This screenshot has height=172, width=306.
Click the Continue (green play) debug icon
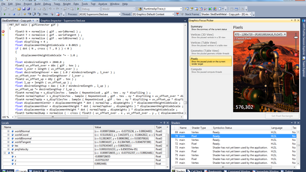tap(4, 14)
